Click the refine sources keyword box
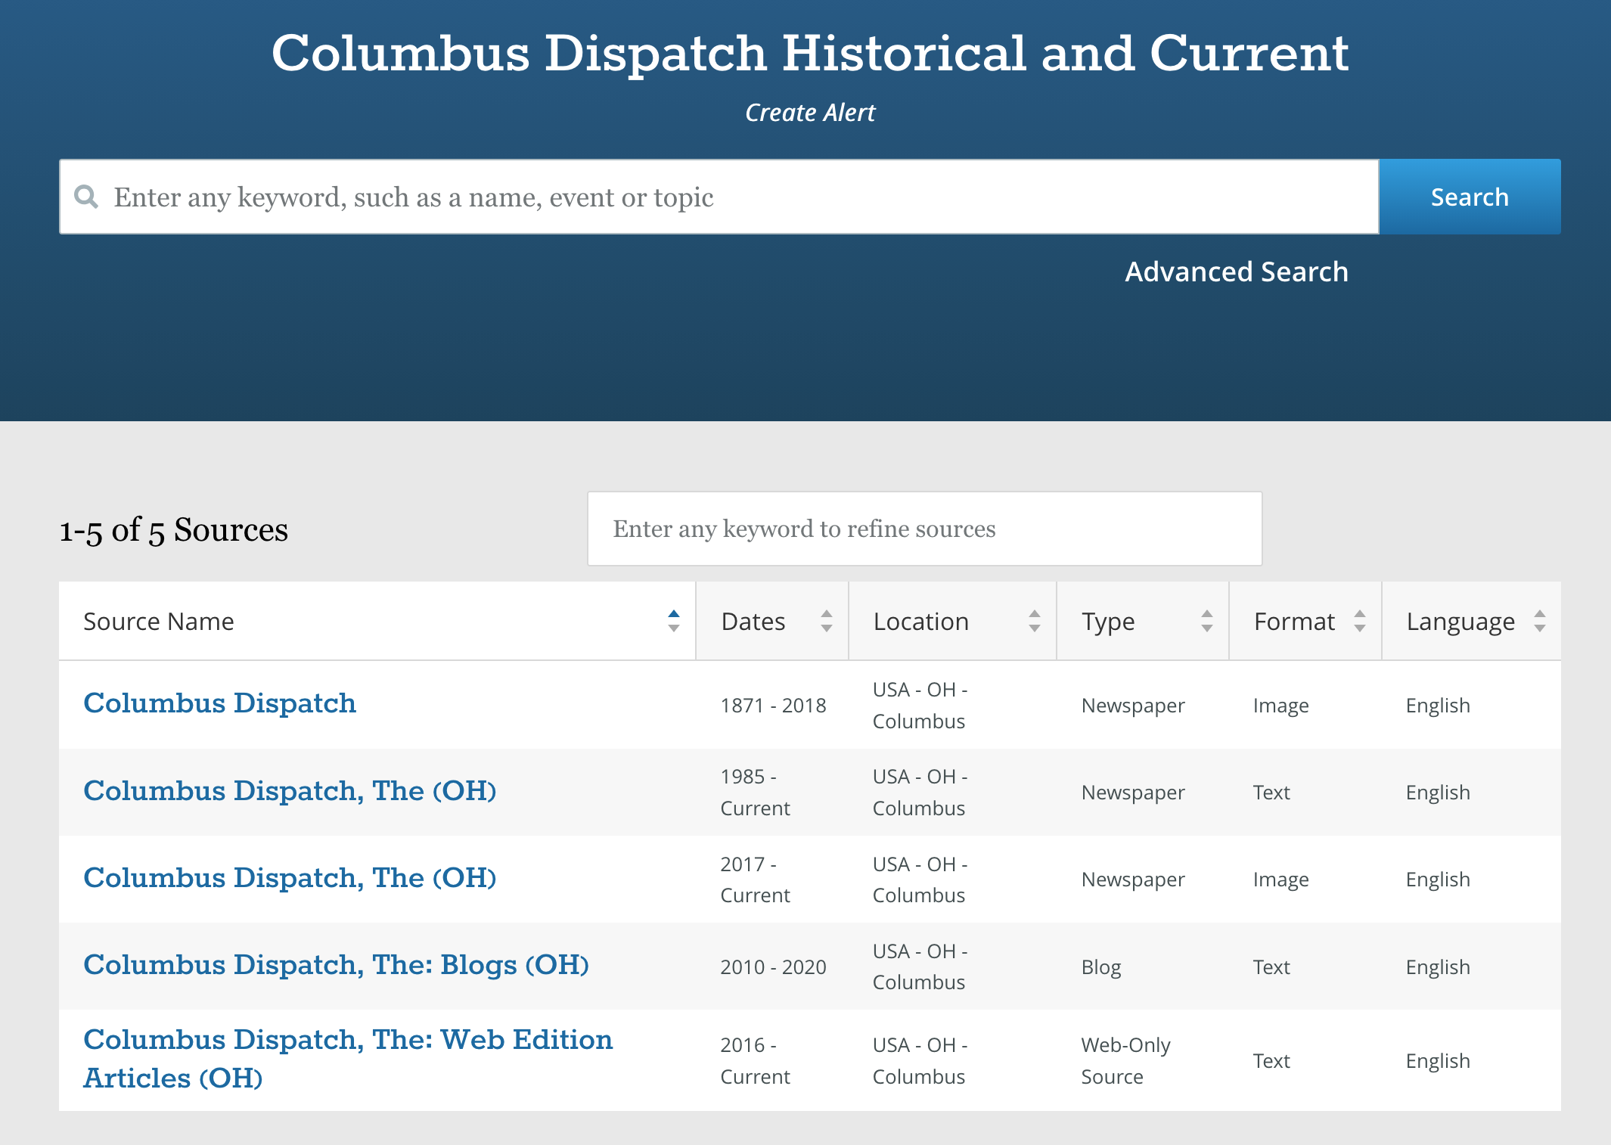The image size is (1611, 1145). pyautogui.click(x=924, y=529)
